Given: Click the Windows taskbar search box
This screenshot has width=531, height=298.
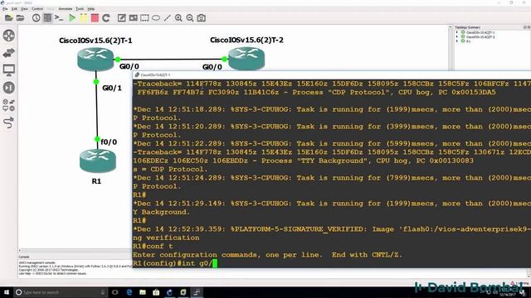Looking at the screenshot, I should tap(61, 292).
